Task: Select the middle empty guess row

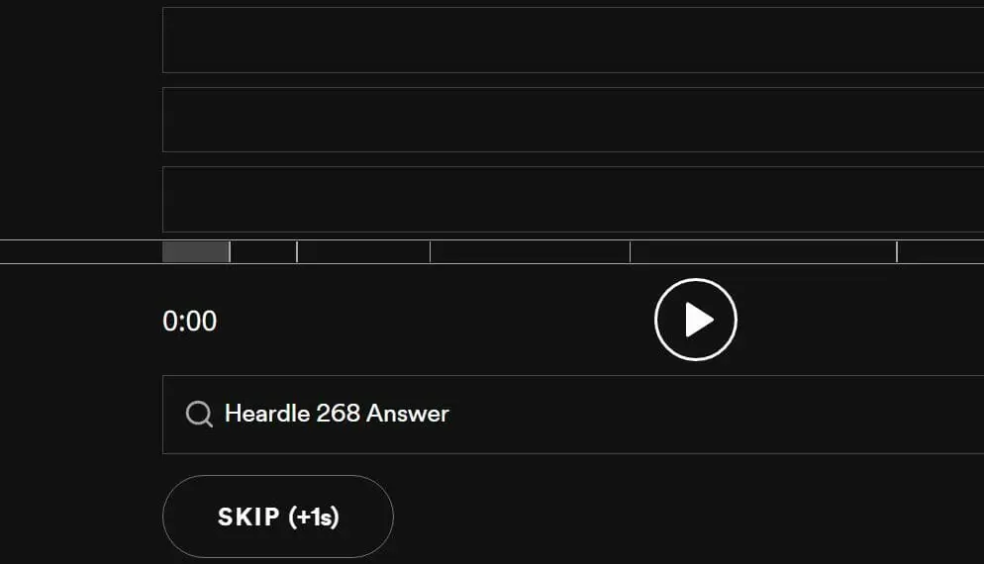Action: 573,120
